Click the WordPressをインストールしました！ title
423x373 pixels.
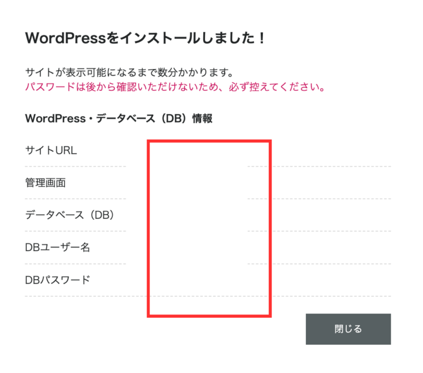pyautogui.click(x=145, y=38)
